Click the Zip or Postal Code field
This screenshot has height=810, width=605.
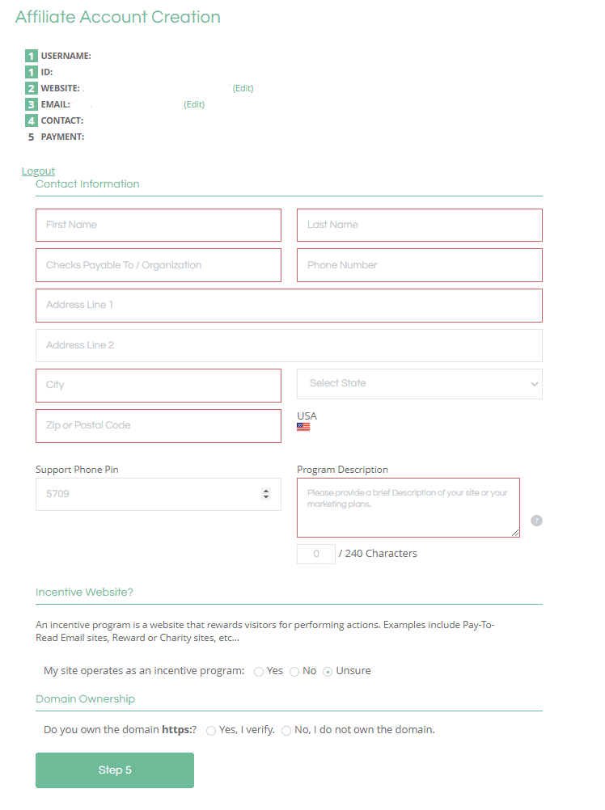tap(159, 425)
